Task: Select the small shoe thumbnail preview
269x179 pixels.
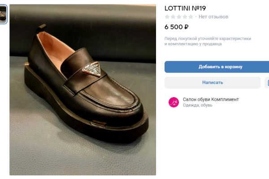Action: (x=3, y=14)
